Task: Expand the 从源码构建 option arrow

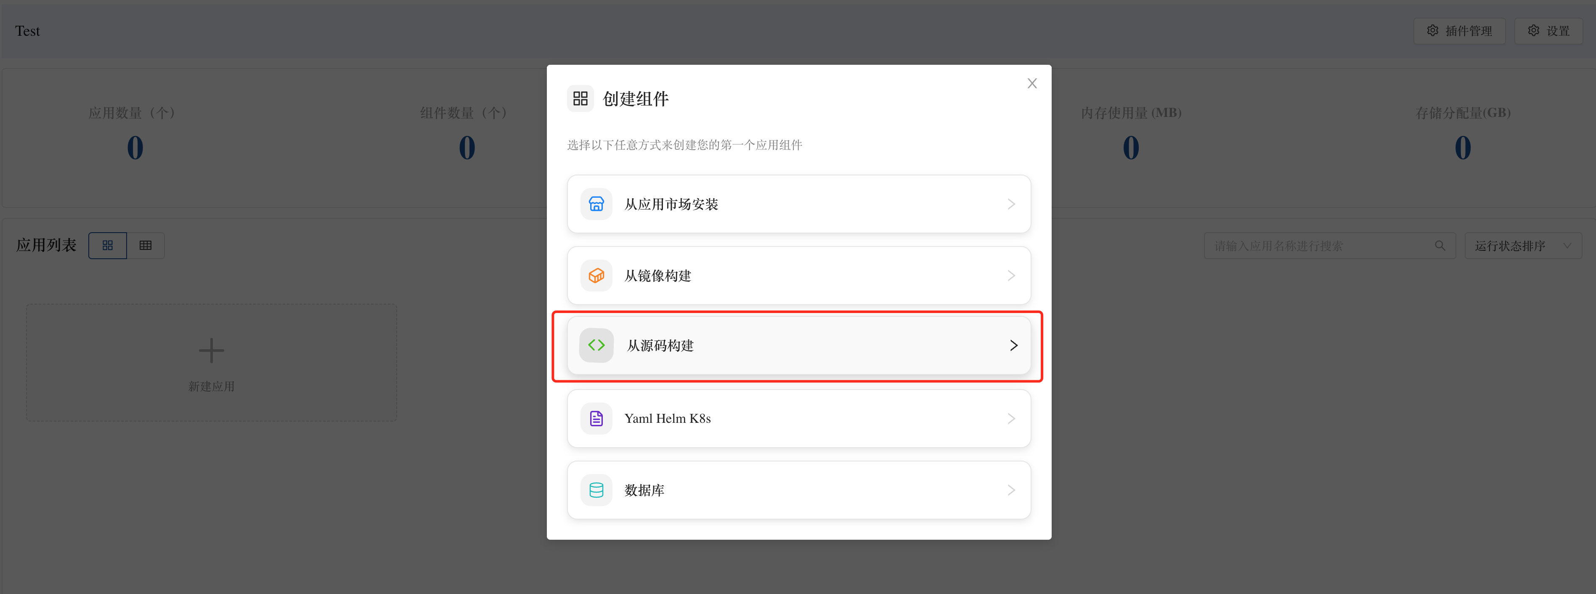Action: 1014,346
